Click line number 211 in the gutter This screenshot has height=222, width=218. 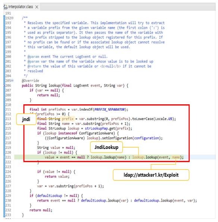(8, 110)
